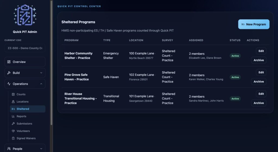The image size is (278, 152).
Task: Click the Reports bar chart icon
Action: [13, 116]
